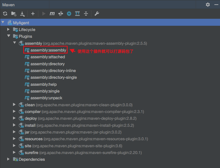Expand the resources plugin node

pos(14,138)
